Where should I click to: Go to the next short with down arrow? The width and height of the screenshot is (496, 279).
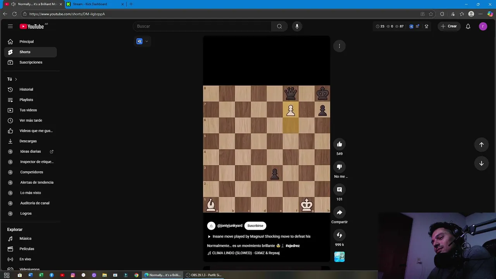(x=481, y=164)
